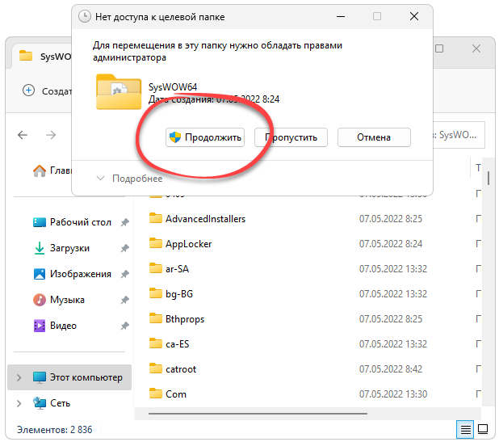The height and width of the screenshot is (442, 499).
Task: Select the AppLocker folder
Action: coord(188,244)
